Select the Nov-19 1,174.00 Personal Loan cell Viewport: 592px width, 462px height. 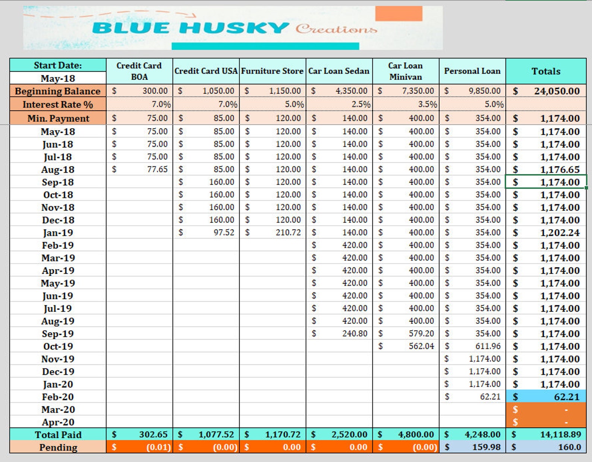472,359
